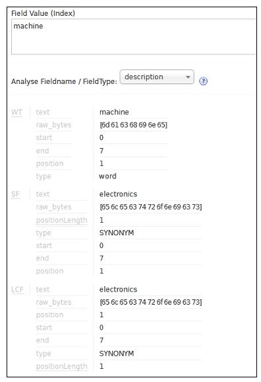The image size is (261, 382).
Task: Click the LCF filter abbreviation label
Action: [x=18, y=289]
